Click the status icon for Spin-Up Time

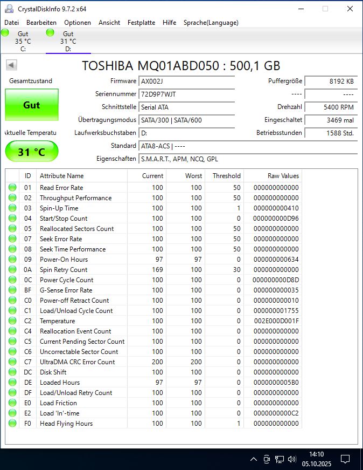[x=12, y=208]
